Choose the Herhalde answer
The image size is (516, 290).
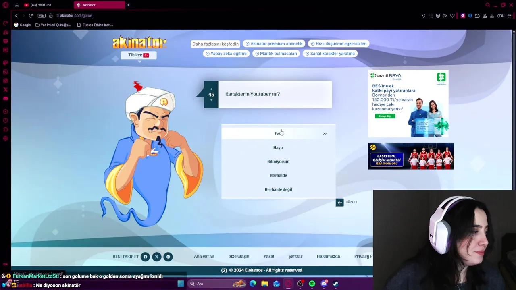pyautogui.click(x=278, y=175)
